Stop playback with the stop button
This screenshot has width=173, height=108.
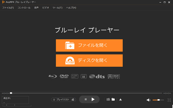[x=85, y=99]
